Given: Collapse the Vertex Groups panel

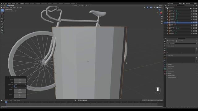Looking at the screenshot, I should click(171, 46).
